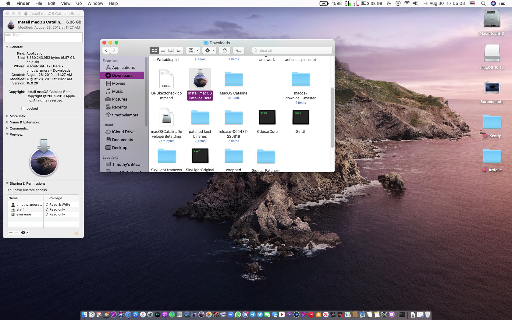Add a permission with the plus button
This screenshot has width=512, height=320.
click(11, 233)
